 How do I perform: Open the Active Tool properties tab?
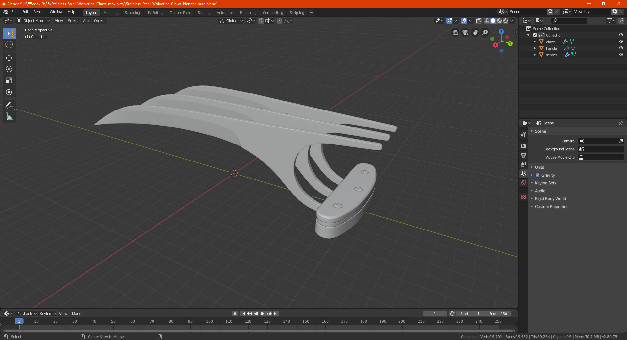(x=523, y=134)
